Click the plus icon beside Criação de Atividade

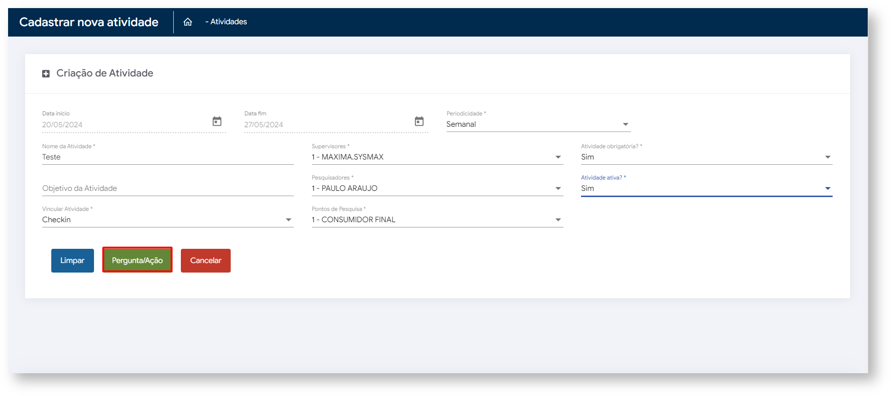pyautogui.click(x=46, y=74)
